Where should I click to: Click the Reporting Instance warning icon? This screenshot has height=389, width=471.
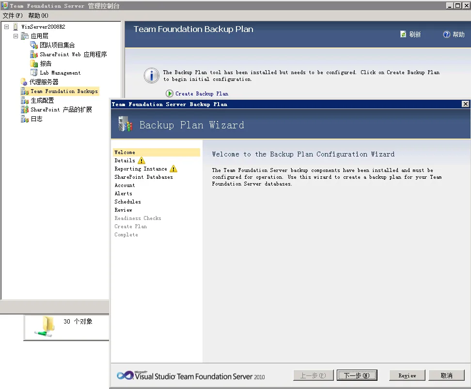point(173,169)
